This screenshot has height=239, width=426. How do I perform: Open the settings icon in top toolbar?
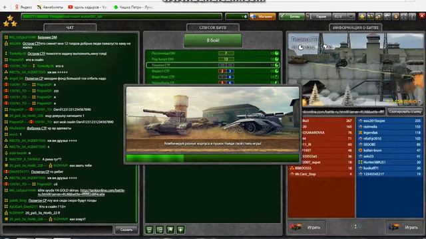pos(387,17)
